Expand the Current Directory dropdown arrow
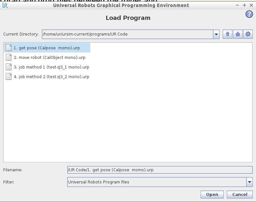Image resolution: width=256 pixels, height=202 pixels. click(x=216, y=34)
